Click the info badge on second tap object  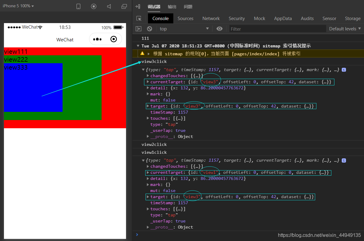coord(344,160)
